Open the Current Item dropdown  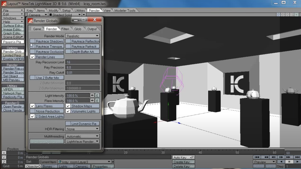85,162
